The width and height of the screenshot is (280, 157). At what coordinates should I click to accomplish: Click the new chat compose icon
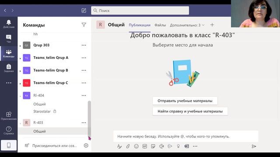[x=84, y=10]
